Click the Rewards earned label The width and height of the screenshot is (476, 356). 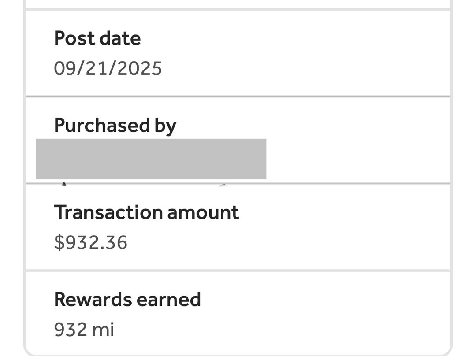127,300
